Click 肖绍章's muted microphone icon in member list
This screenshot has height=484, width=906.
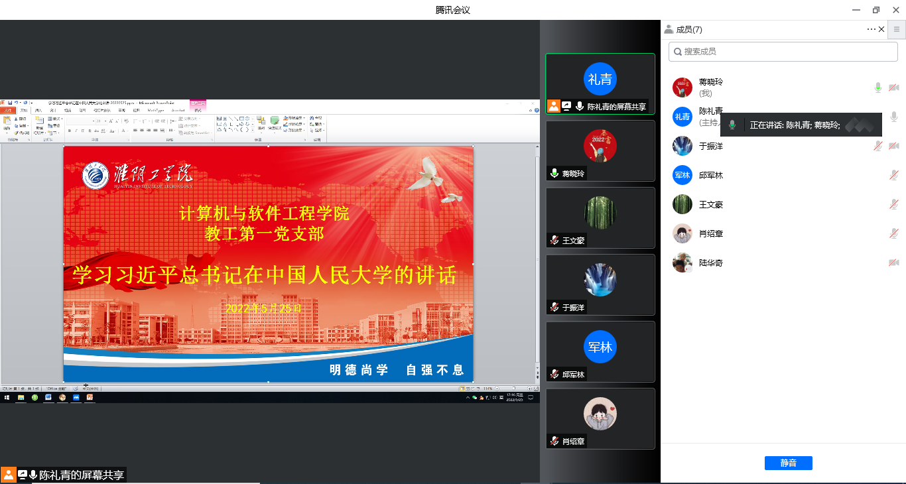pyautogui.click(x=893, y=233)
